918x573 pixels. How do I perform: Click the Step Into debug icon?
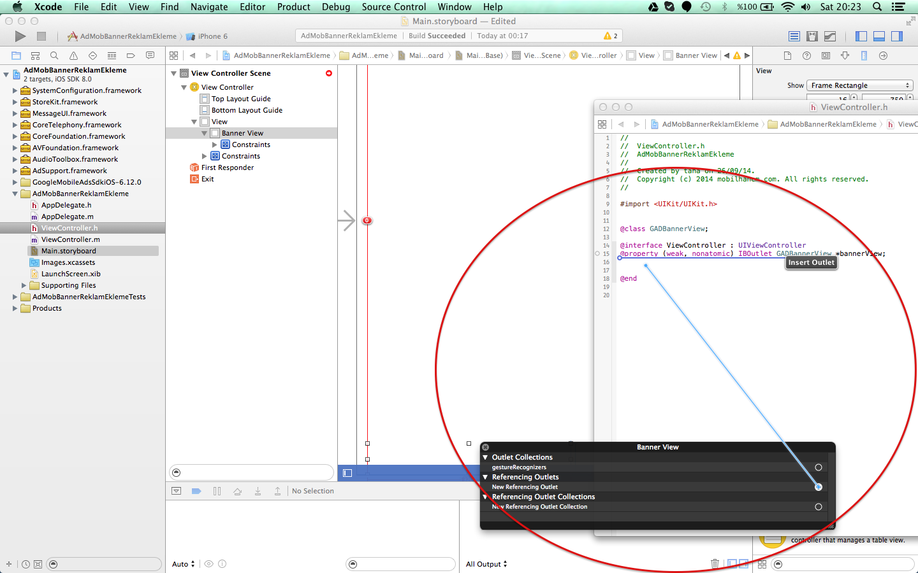tap(258, 491)
